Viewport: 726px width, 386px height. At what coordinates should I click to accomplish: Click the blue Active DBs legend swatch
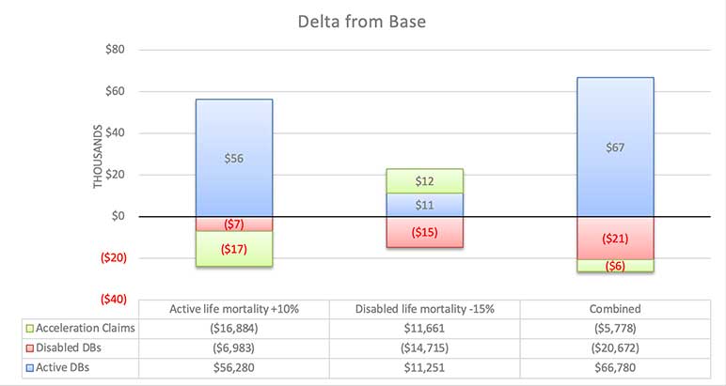(x=29, y=366)
